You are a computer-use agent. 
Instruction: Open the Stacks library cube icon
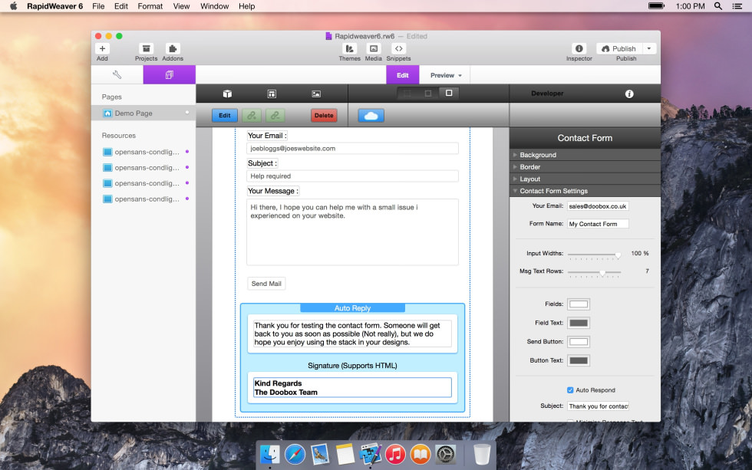coord(227,94)
